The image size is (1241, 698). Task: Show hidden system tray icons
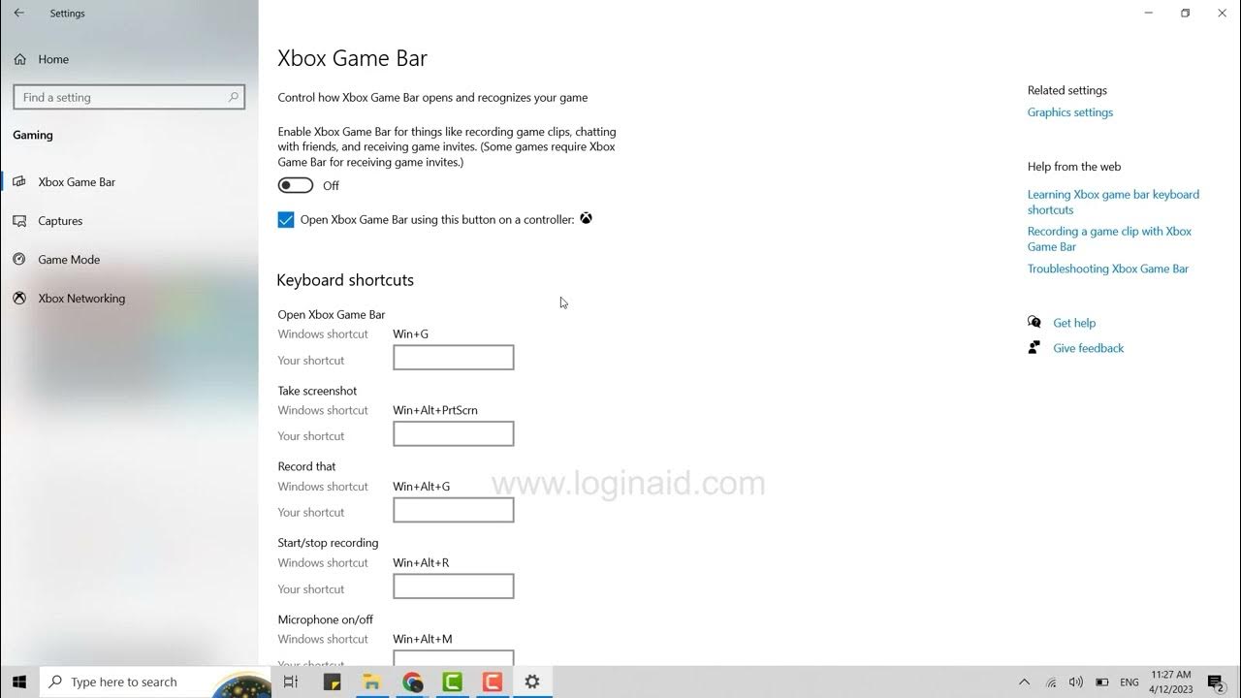click(x=1024, y=682)
